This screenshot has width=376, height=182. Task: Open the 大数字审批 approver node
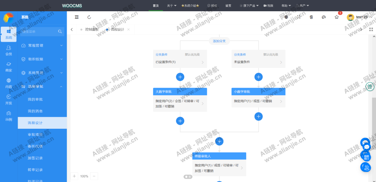180,99
